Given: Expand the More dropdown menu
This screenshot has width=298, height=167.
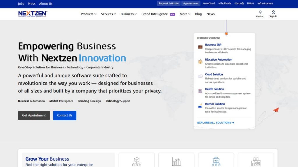Looking at the screenshot, I should tap(185, 14).
